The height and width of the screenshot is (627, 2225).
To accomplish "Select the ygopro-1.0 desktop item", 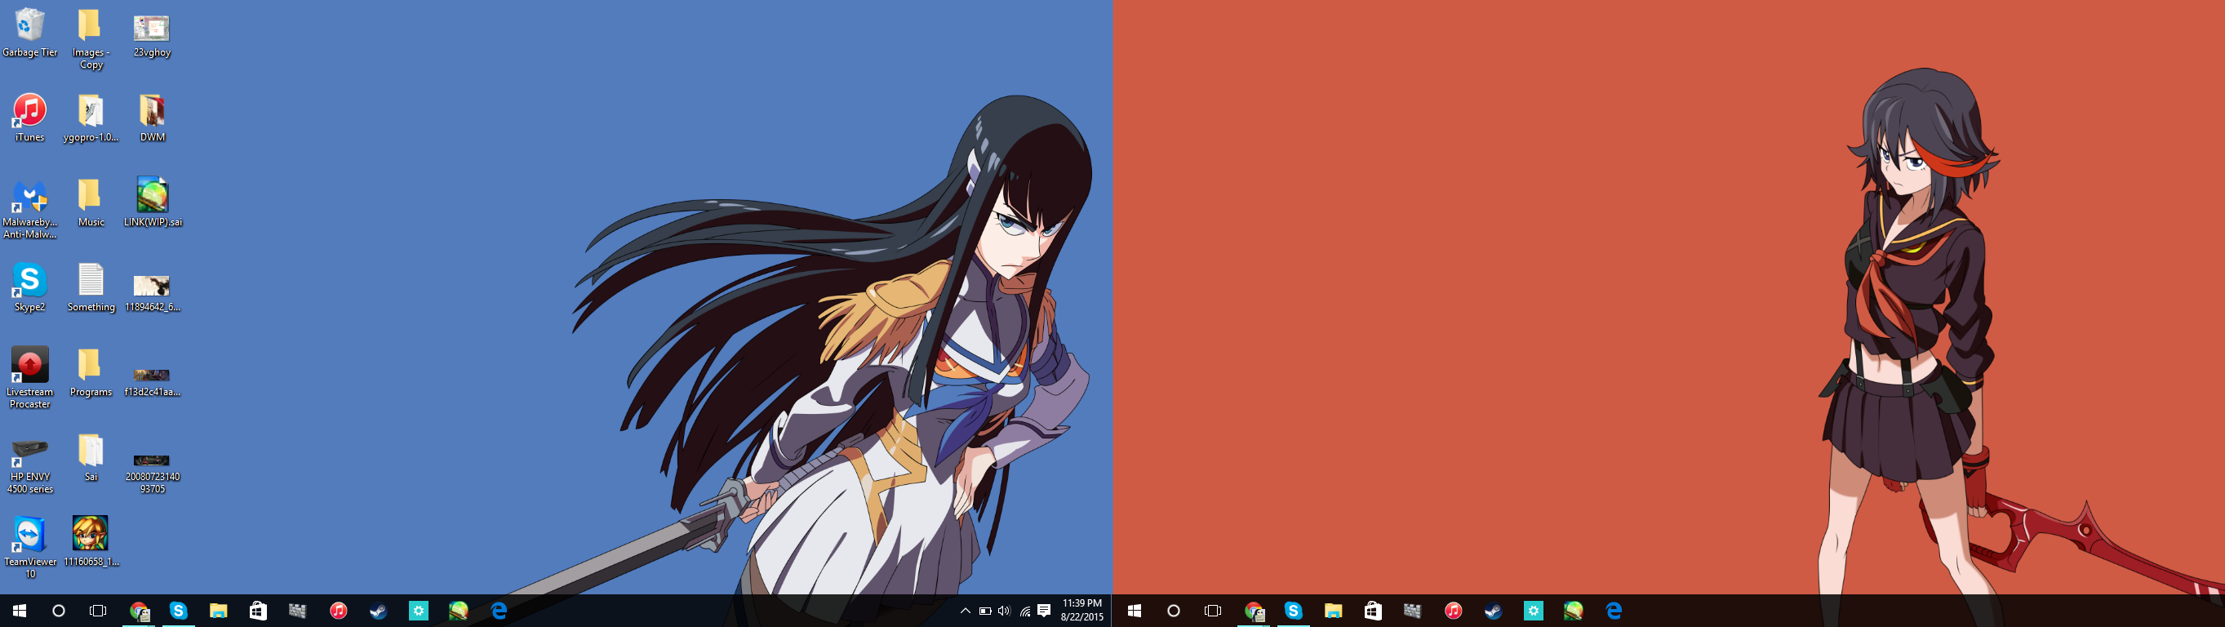I will [x=91, y=118].
